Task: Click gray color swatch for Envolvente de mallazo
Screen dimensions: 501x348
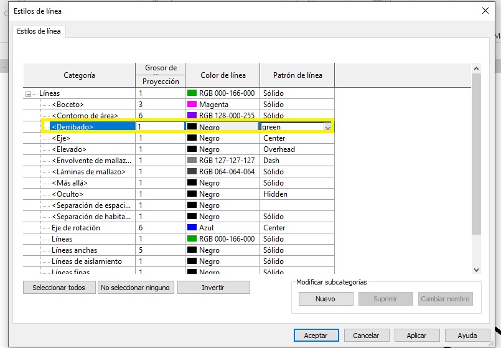Action: tap(192, 161)
